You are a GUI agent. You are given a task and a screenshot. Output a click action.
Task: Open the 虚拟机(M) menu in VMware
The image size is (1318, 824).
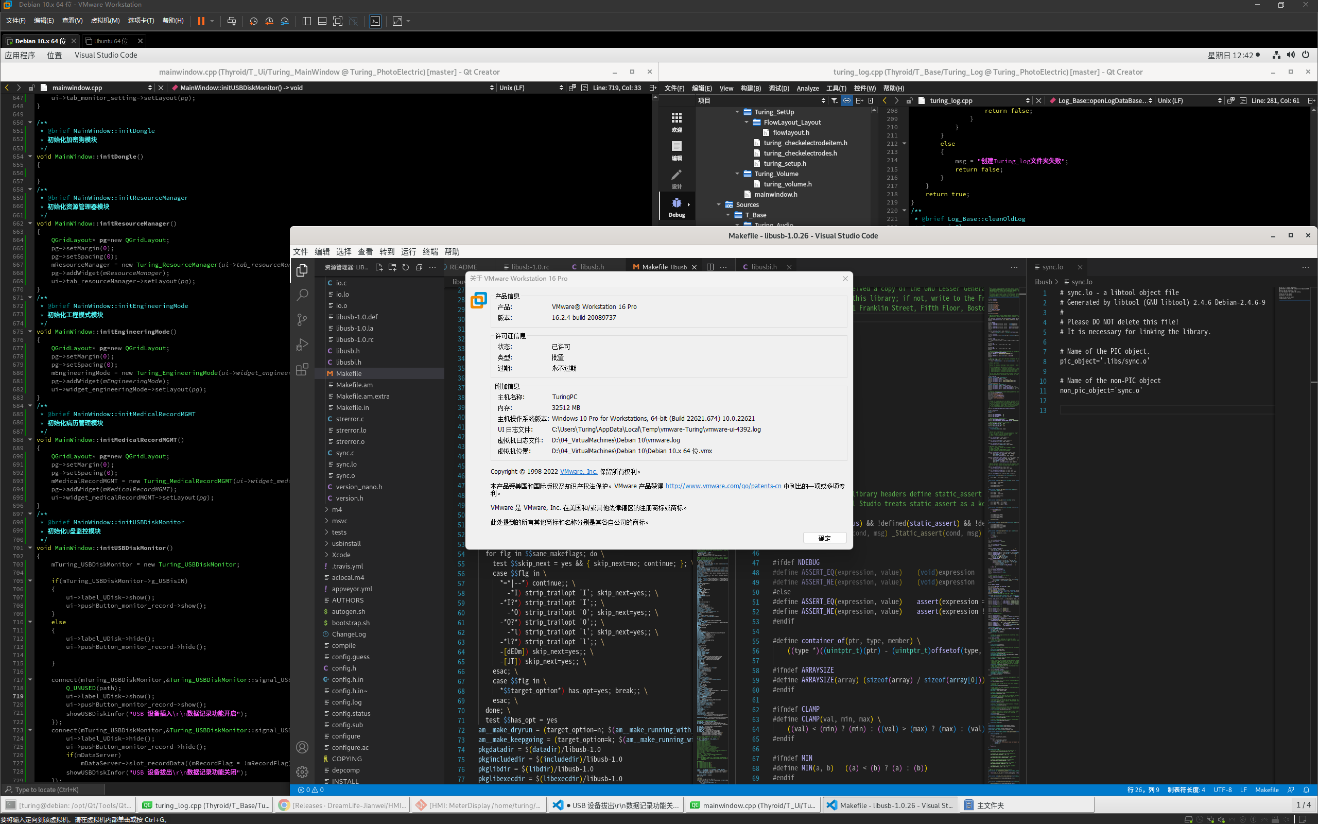pyautogui.click(x=105, y=21)
